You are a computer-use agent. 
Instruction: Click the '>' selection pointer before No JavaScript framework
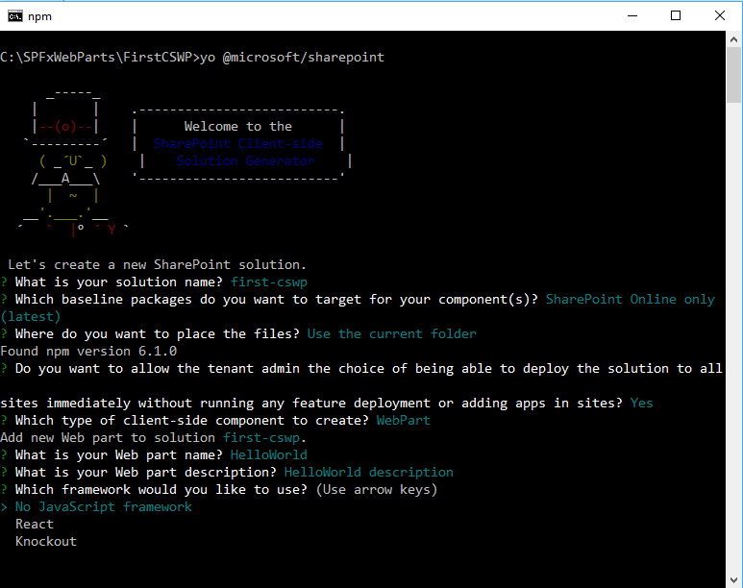[x=4, y=507]
